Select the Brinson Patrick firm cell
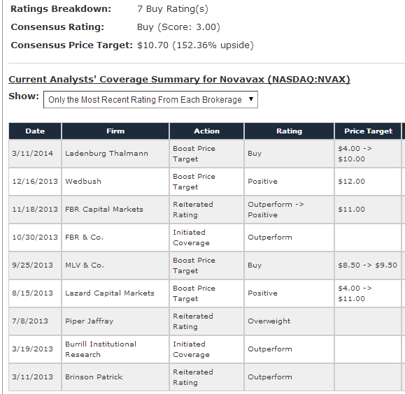Viewport: 405px width, 394px height. (115, 377)
